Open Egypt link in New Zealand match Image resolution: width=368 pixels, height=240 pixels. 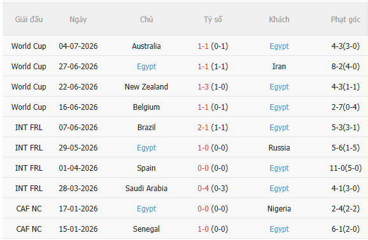(x=279, y=87)
